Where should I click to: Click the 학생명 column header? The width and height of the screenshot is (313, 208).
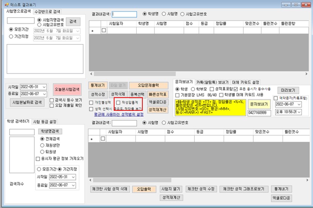145,24
